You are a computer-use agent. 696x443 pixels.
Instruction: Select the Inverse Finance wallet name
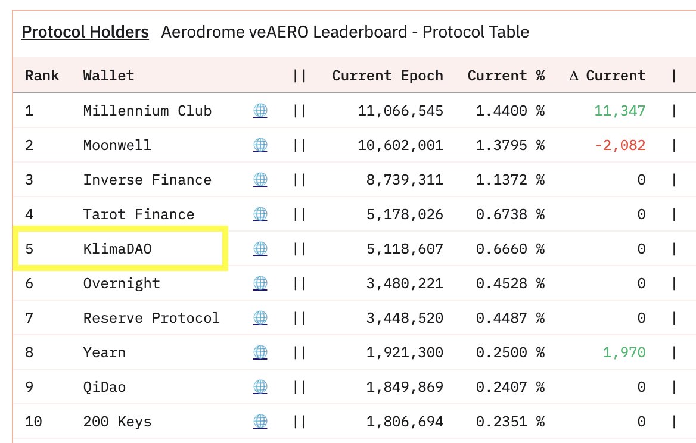pos(147,180)
